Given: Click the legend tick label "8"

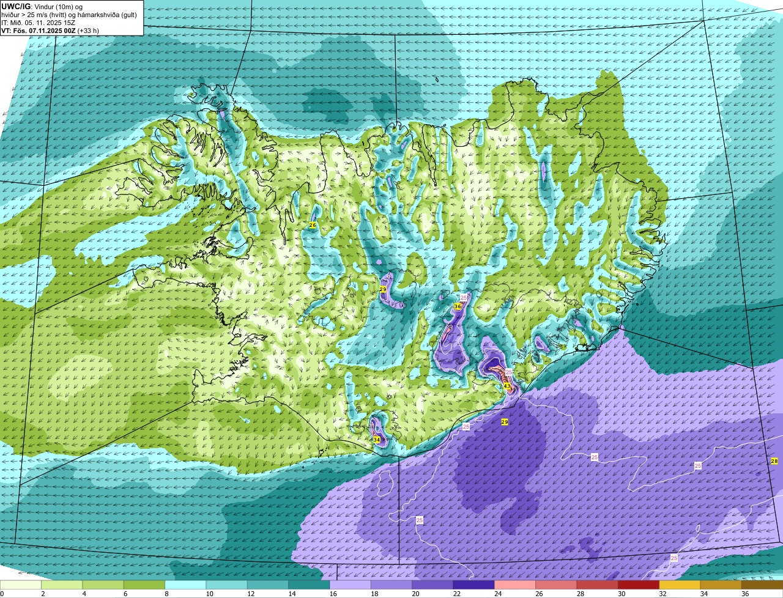Looking at the screenshot, I should 166,594.
